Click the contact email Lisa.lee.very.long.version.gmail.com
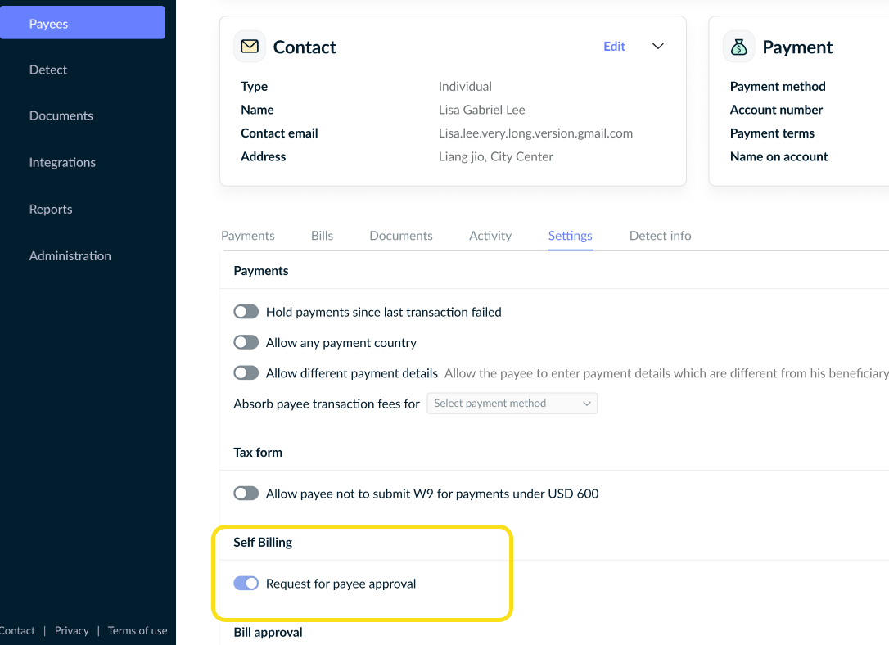 pyautogui.click(x=536, y=133)
